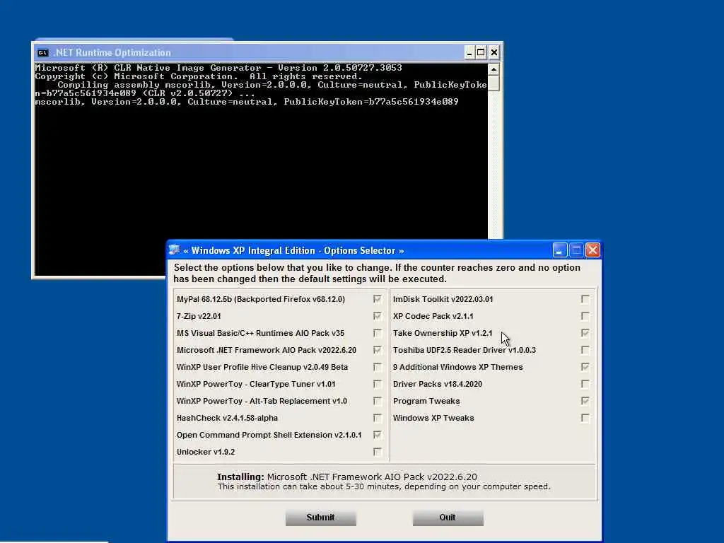Viewport: 724px width, 543px height.
Task: Toggle Open Command Prompt Shell Extension checkbox
Action: [x=378, y=435]
